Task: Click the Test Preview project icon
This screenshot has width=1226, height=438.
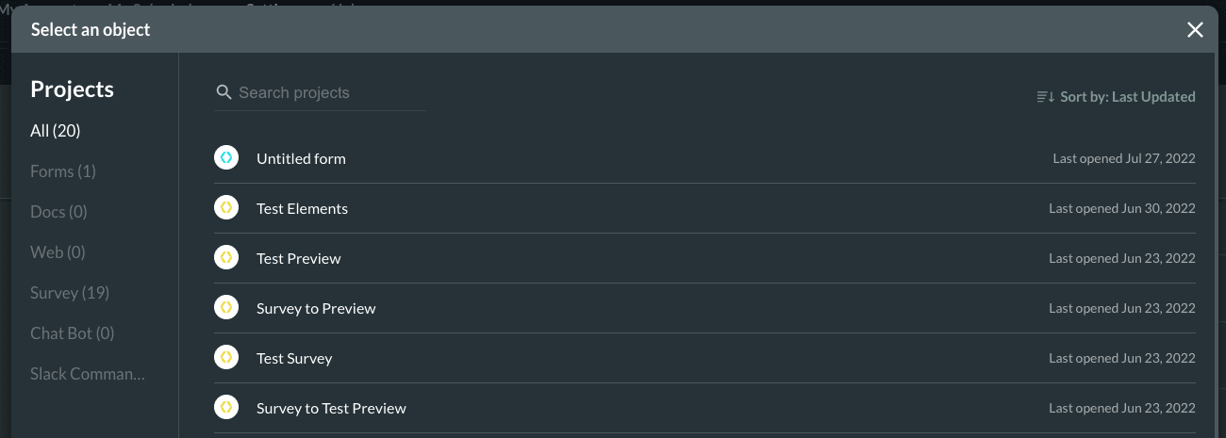Action: 225,258
